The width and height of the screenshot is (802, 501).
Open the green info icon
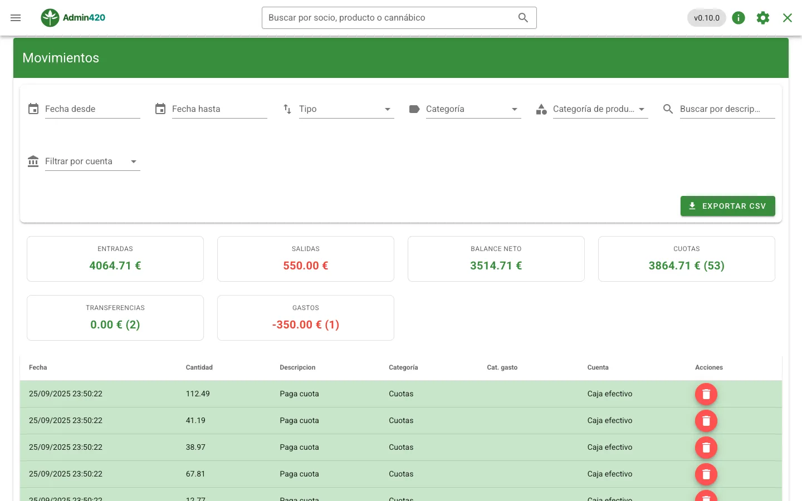[739, 18]
